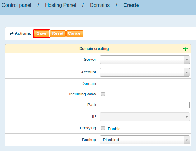Open the Server dropdown
The image size is (196, 151).
[145, 60]
